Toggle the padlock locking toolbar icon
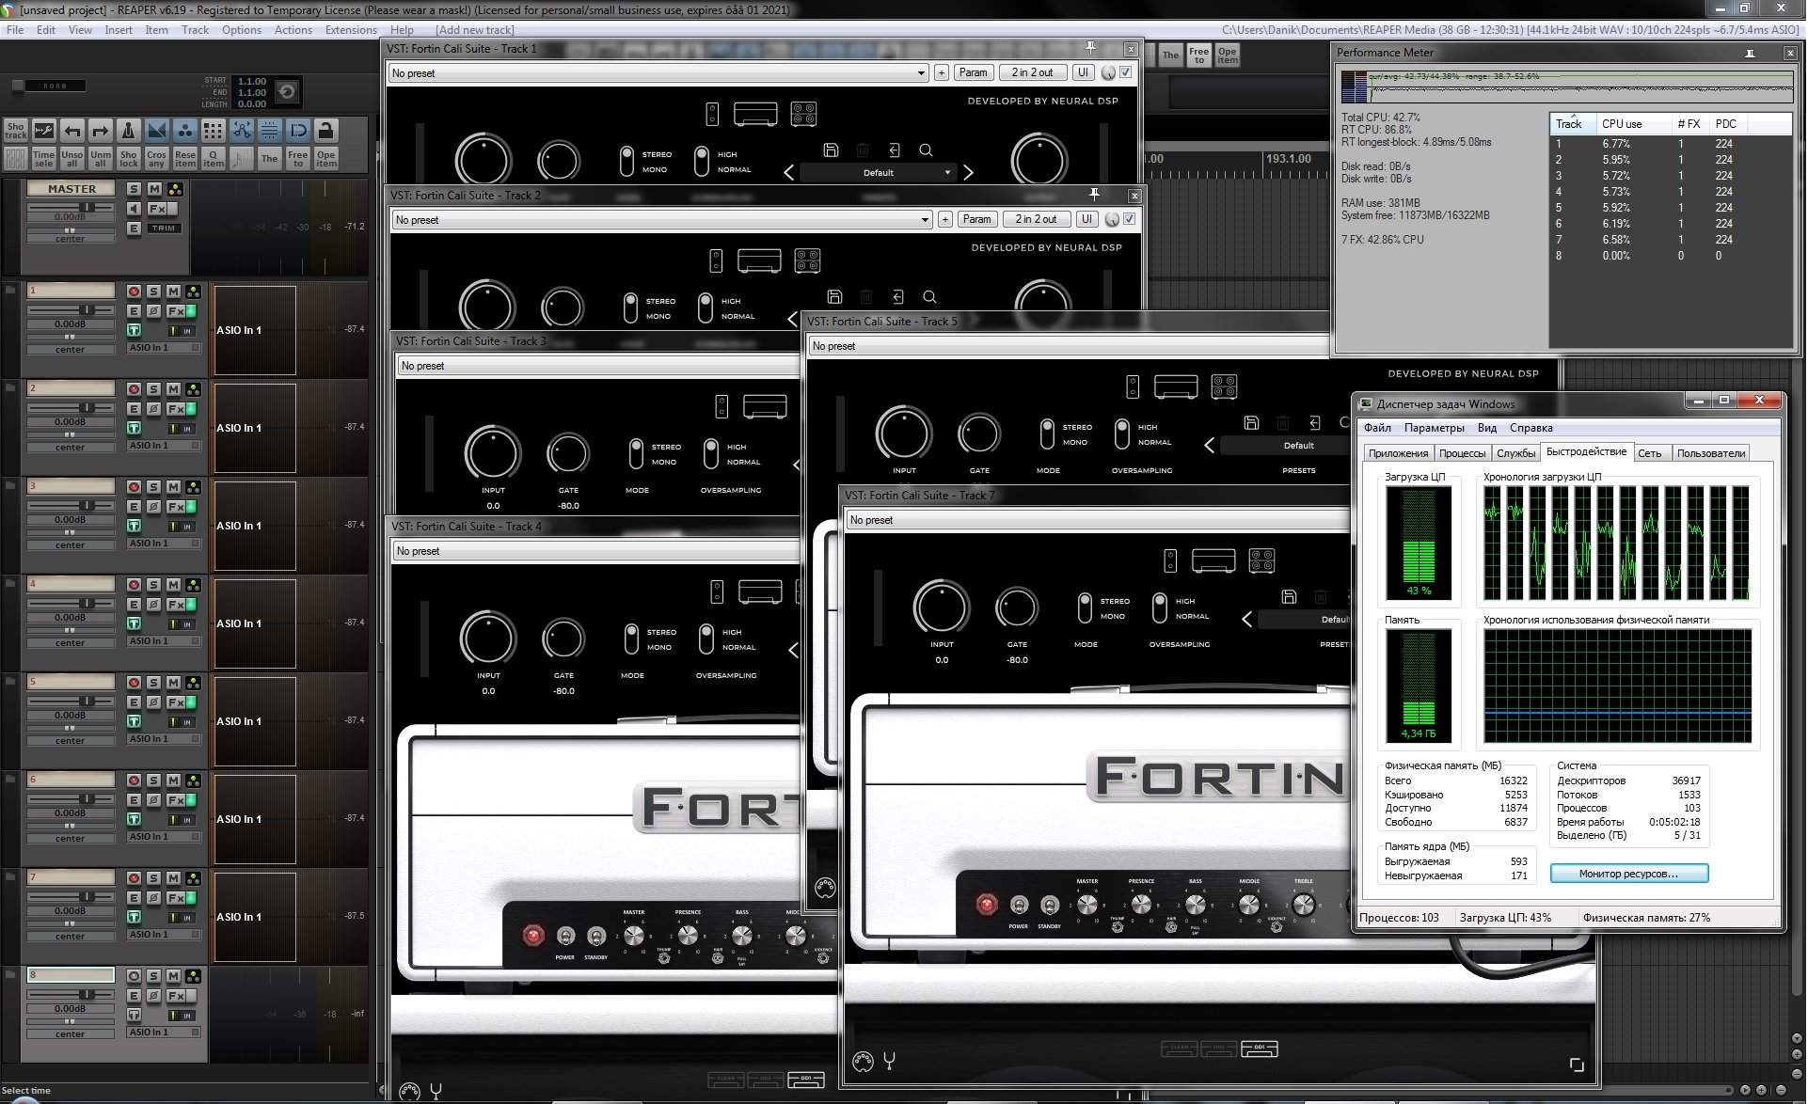The width and height of the screenshot is (1808, 1104). (326, 131)
